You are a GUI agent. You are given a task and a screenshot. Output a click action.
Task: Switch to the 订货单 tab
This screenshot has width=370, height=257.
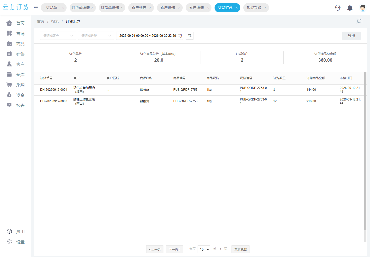(x=52, y=8)
